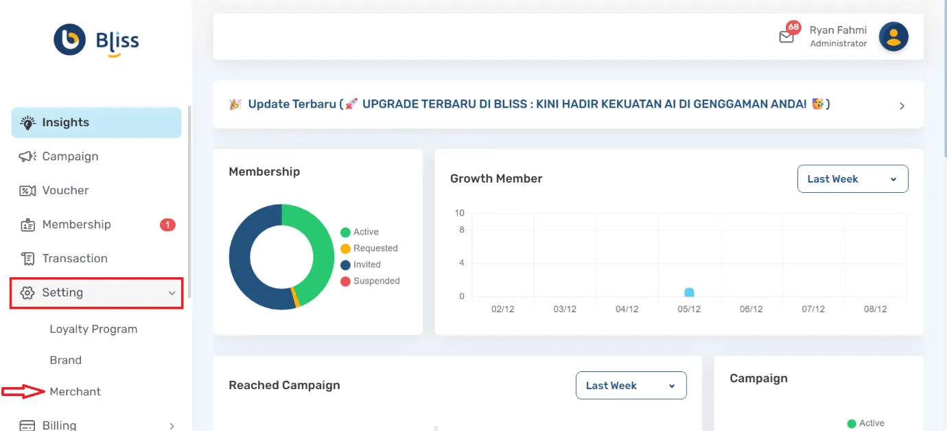947x431 pixels.
Task: Click the Campaign megaphone icon
Action: coord(27,156)
